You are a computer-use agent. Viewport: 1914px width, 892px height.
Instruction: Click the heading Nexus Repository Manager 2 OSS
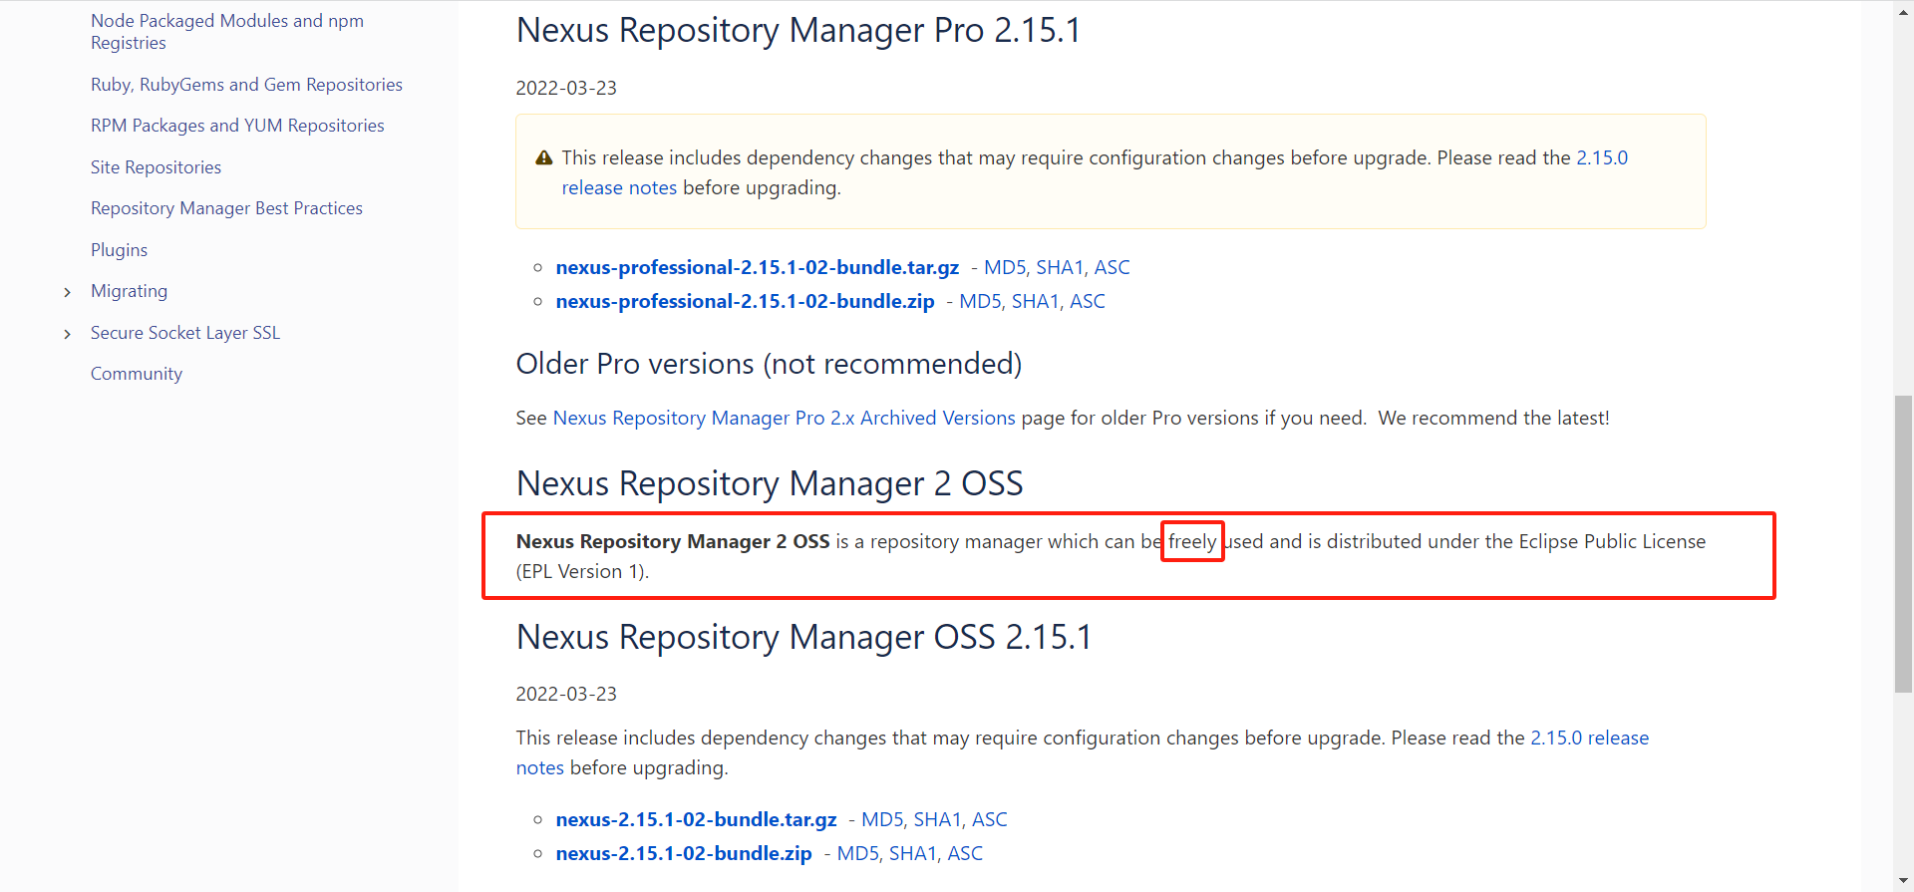click(770, 483)
